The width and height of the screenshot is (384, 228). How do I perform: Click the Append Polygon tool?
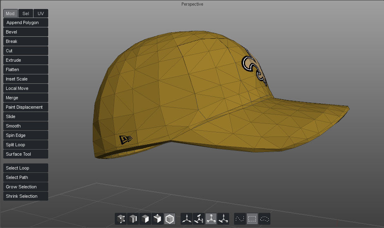26,22
